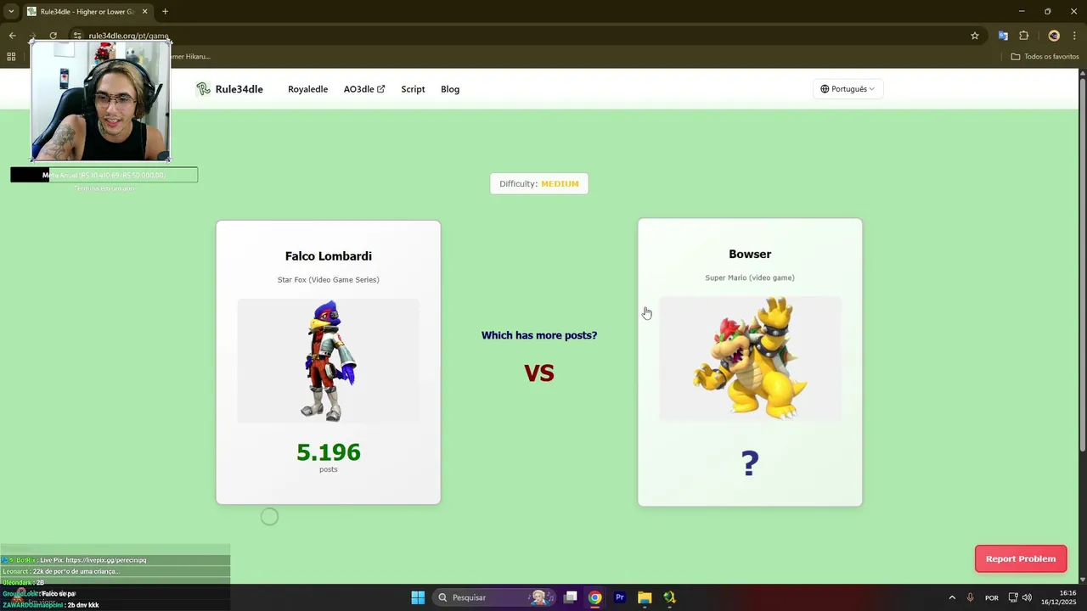Viewport: 1087px width, 611px height.
Task: Go to the Script page
Action: [413, 89]
